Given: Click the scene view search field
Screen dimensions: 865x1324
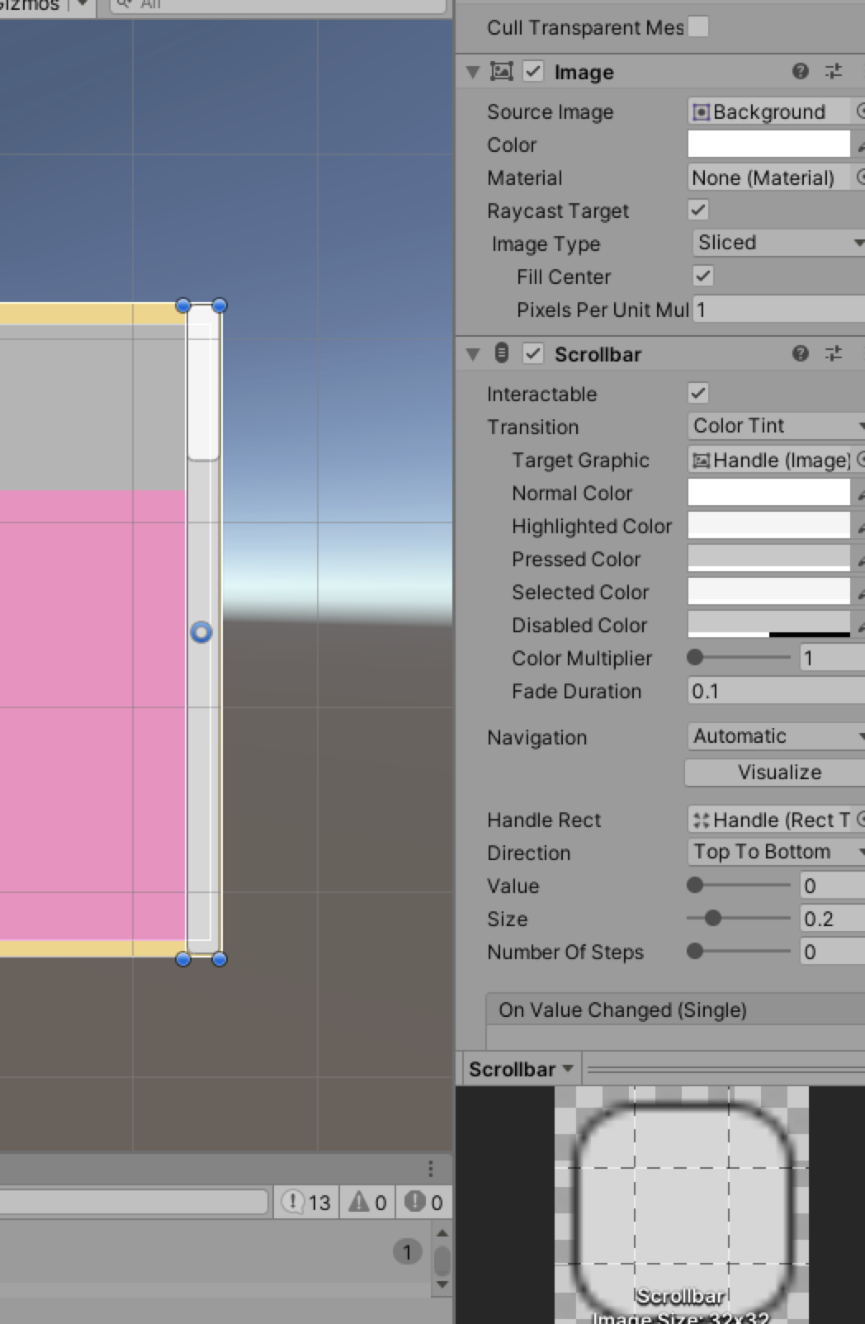Looking at the screenshot, I should [278, 5].
